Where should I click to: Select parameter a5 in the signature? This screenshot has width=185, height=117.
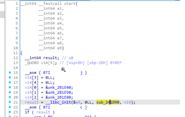pyautogui.click(x=59, y=28)
